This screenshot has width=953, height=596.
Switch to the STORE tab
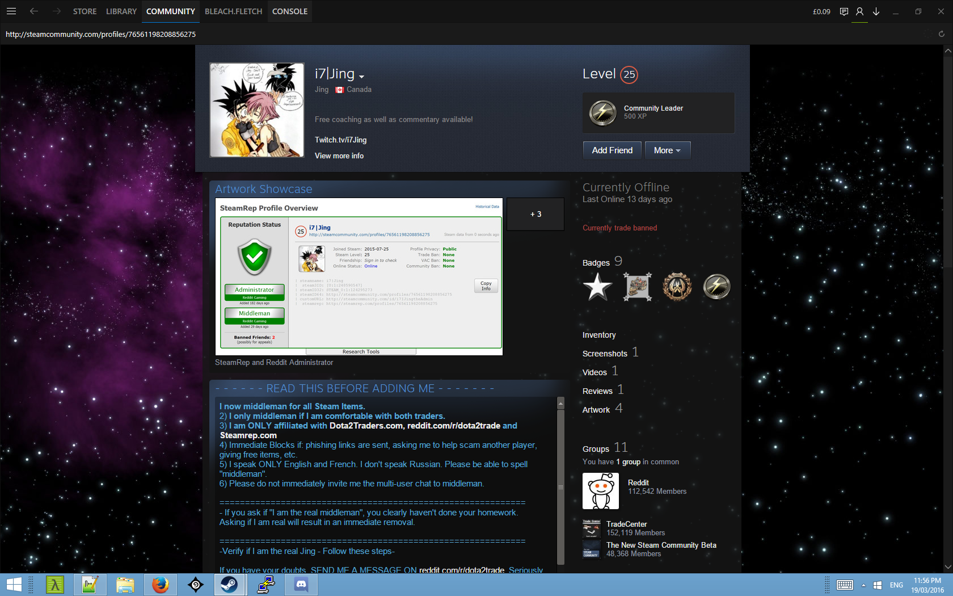tap(85, 11)
